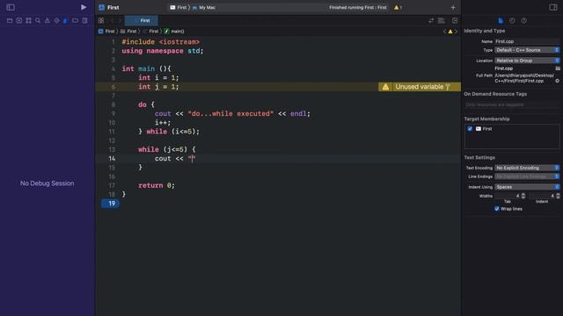Viewport: 563px width, 316px height.
Task: Click the First file breadcrumb
Action: coord(150,32)
